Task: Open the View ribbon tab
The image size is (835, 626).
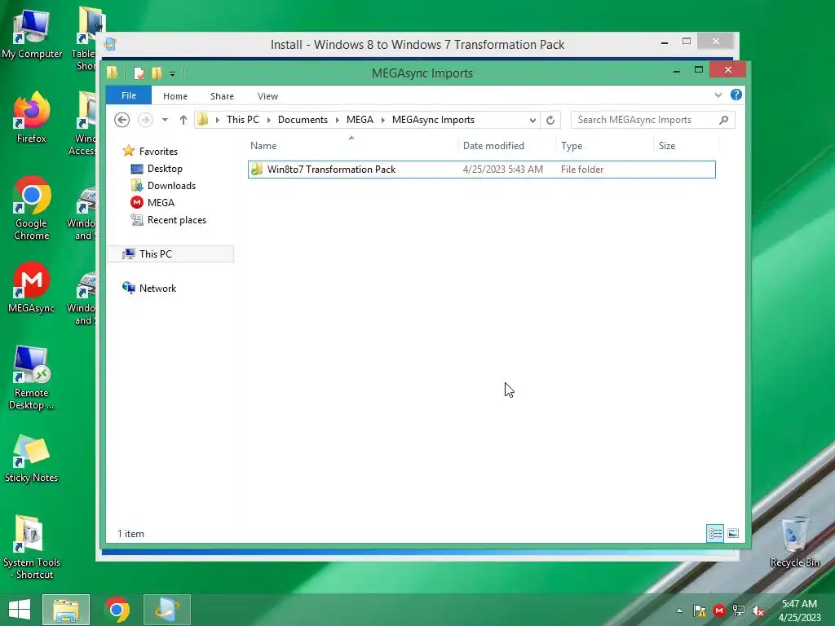Action: (x=267, y=96)
